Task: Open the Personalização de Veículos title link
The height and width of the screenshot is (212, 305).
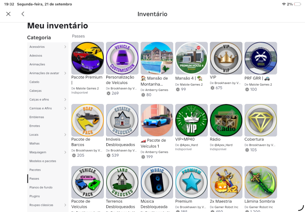Action: tap(120, 80)
